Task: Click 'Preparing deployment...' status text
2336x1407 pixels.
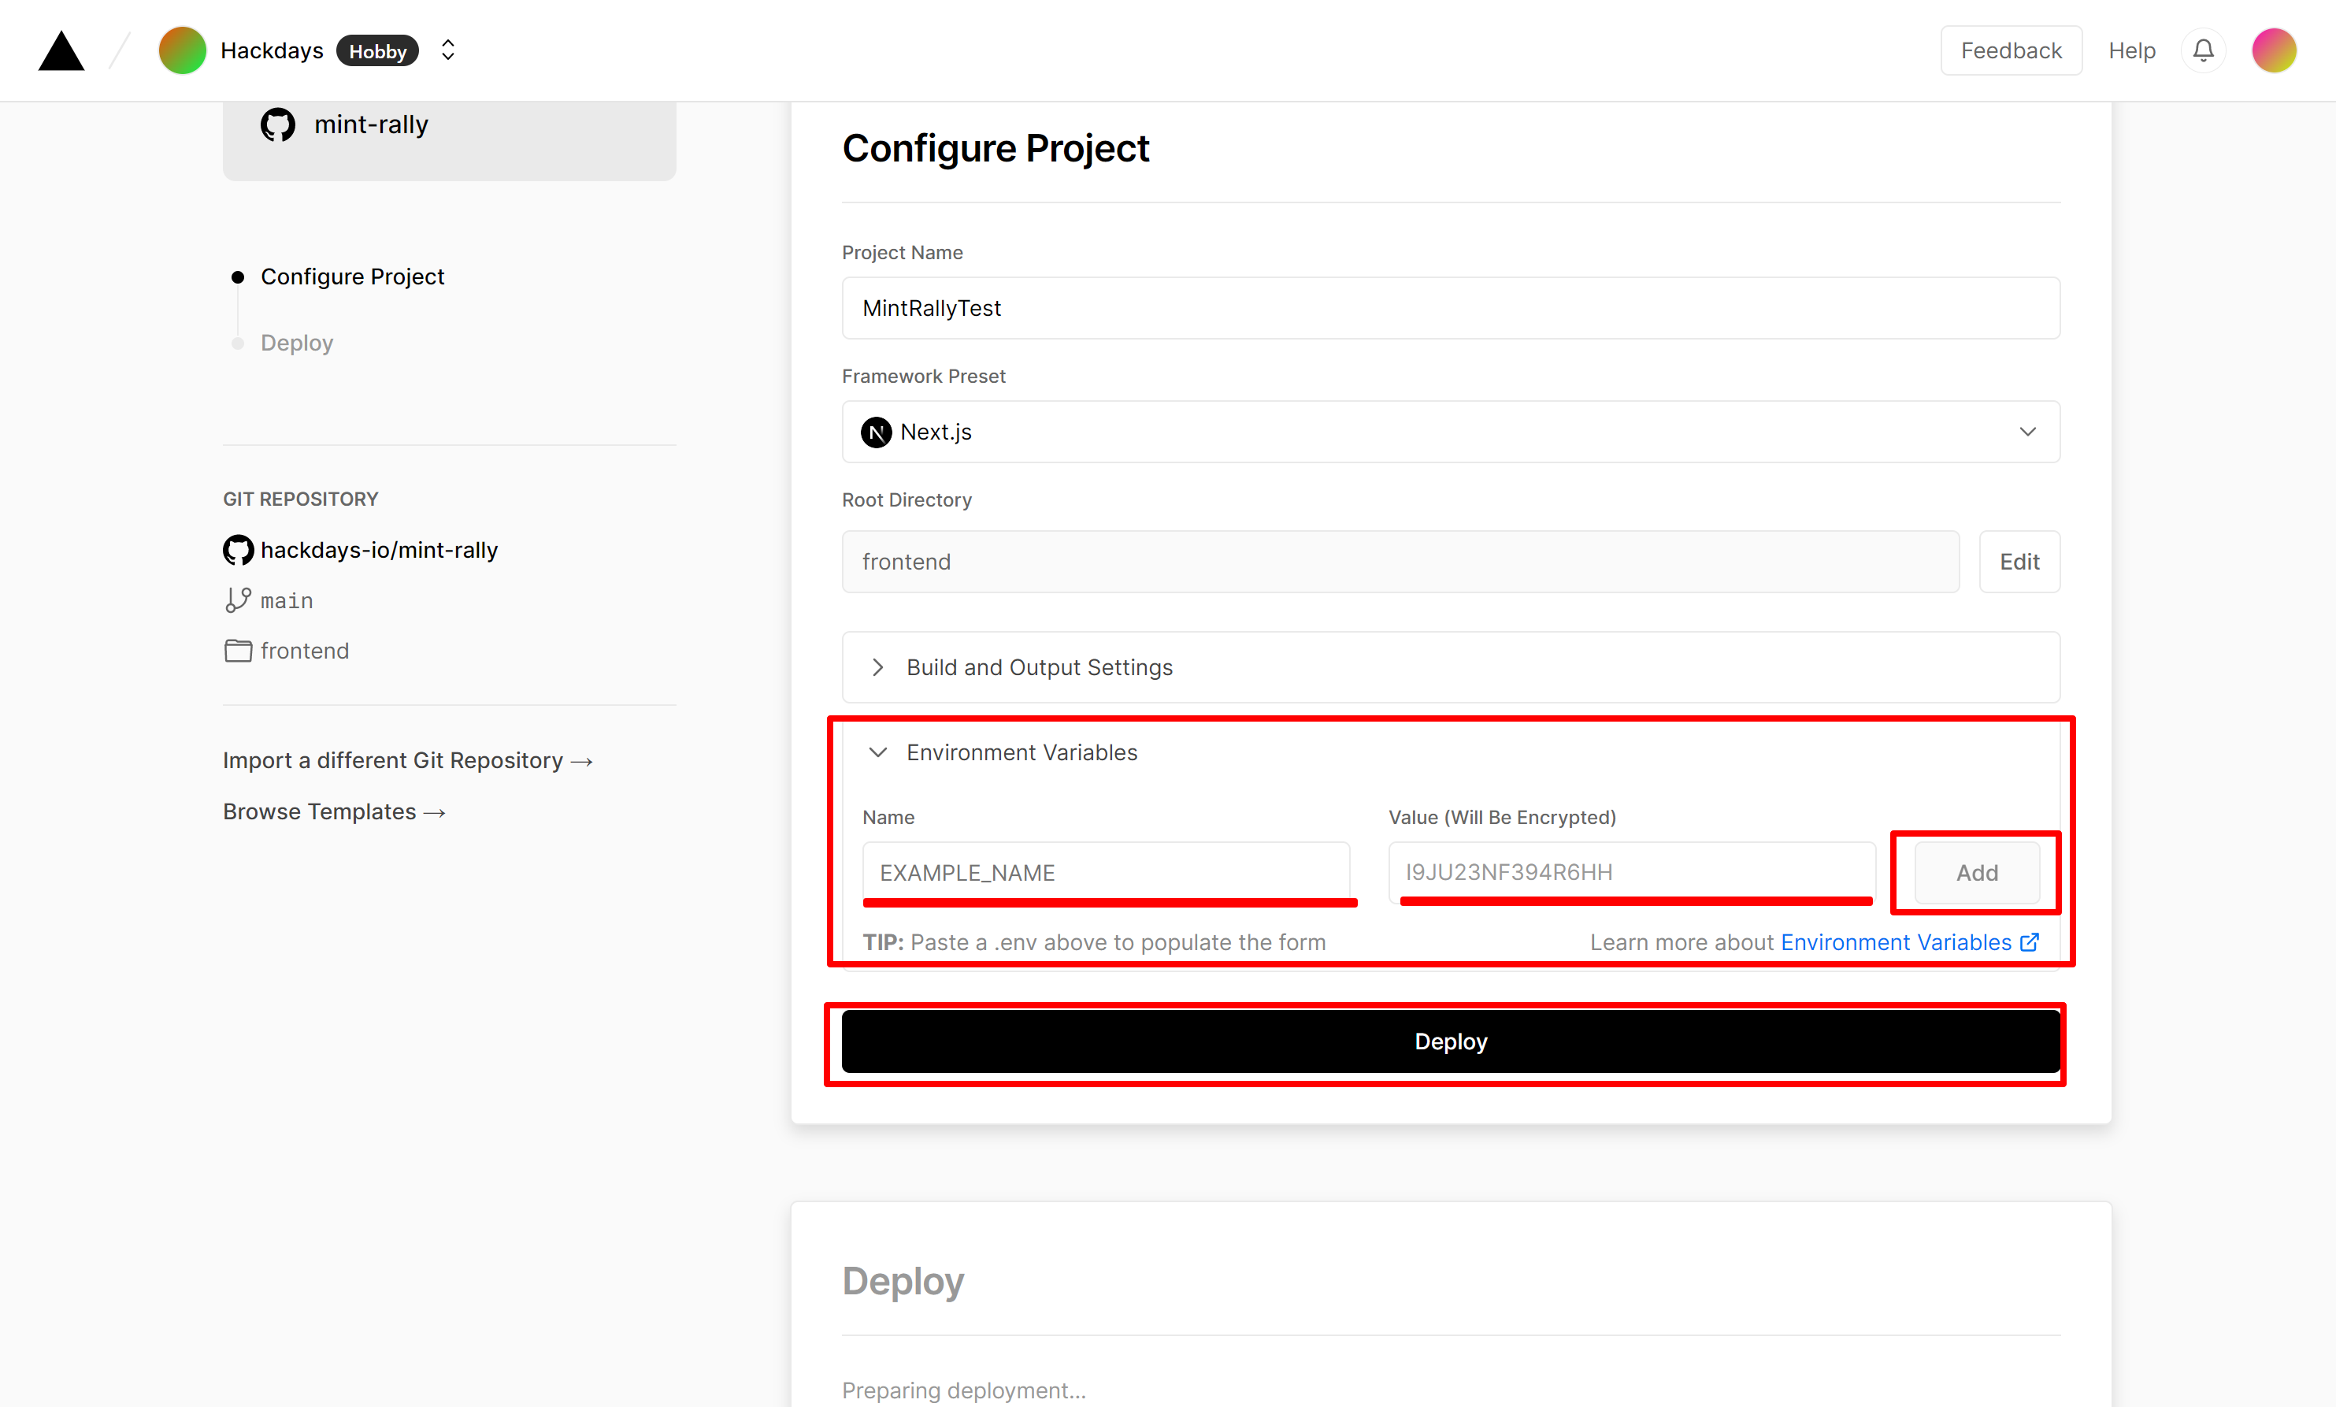Action: (x=964, y=1390)
